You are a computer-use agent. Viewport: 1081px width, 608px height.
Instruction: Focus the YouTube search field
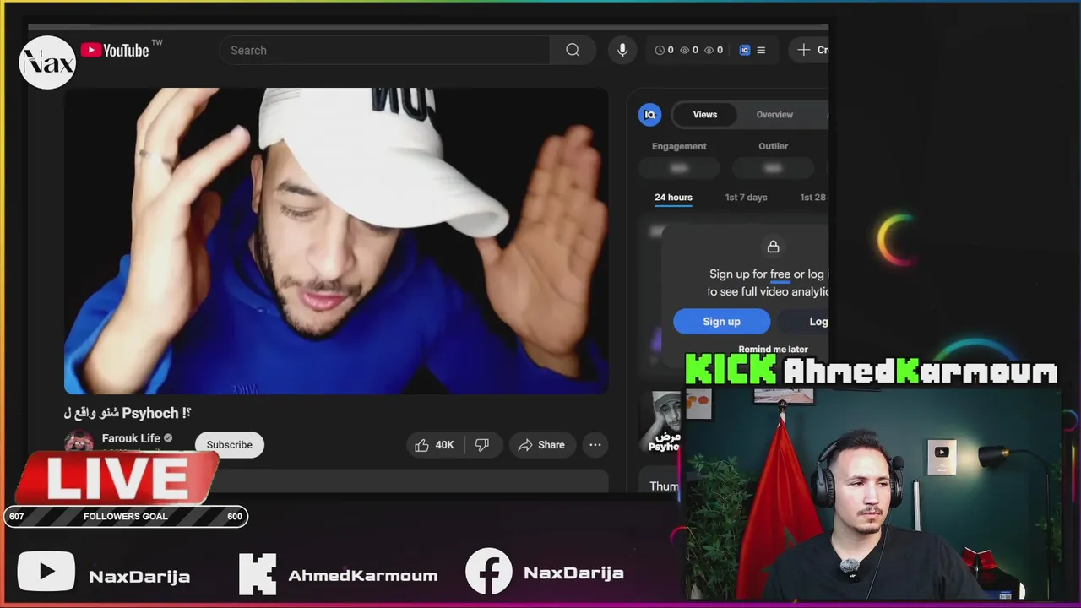pyautogui.click(x=384, y=51)
